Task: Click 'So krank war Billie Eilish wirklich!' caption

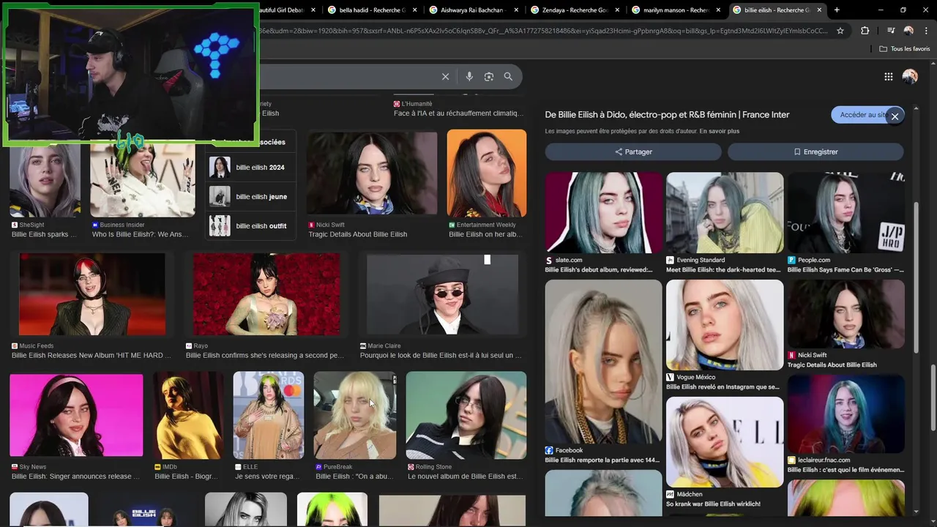Action: [713, 504]
